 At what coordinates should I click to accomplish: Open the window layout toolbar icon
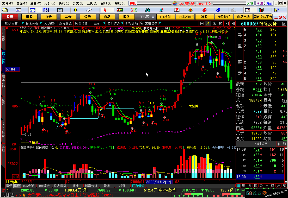tap(247, 10)
